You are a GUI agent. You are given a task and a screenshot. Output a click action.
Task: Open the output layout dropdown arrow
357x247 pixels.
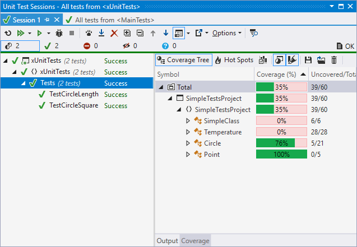188,33
